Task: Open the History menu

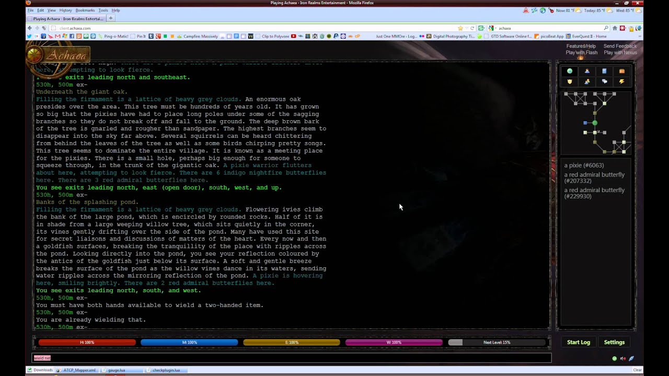Action: pos(65,10)
